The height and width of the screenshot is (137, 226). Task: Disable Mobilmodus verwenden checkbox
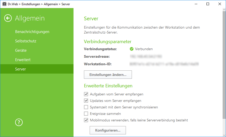[x=86, y=120]
